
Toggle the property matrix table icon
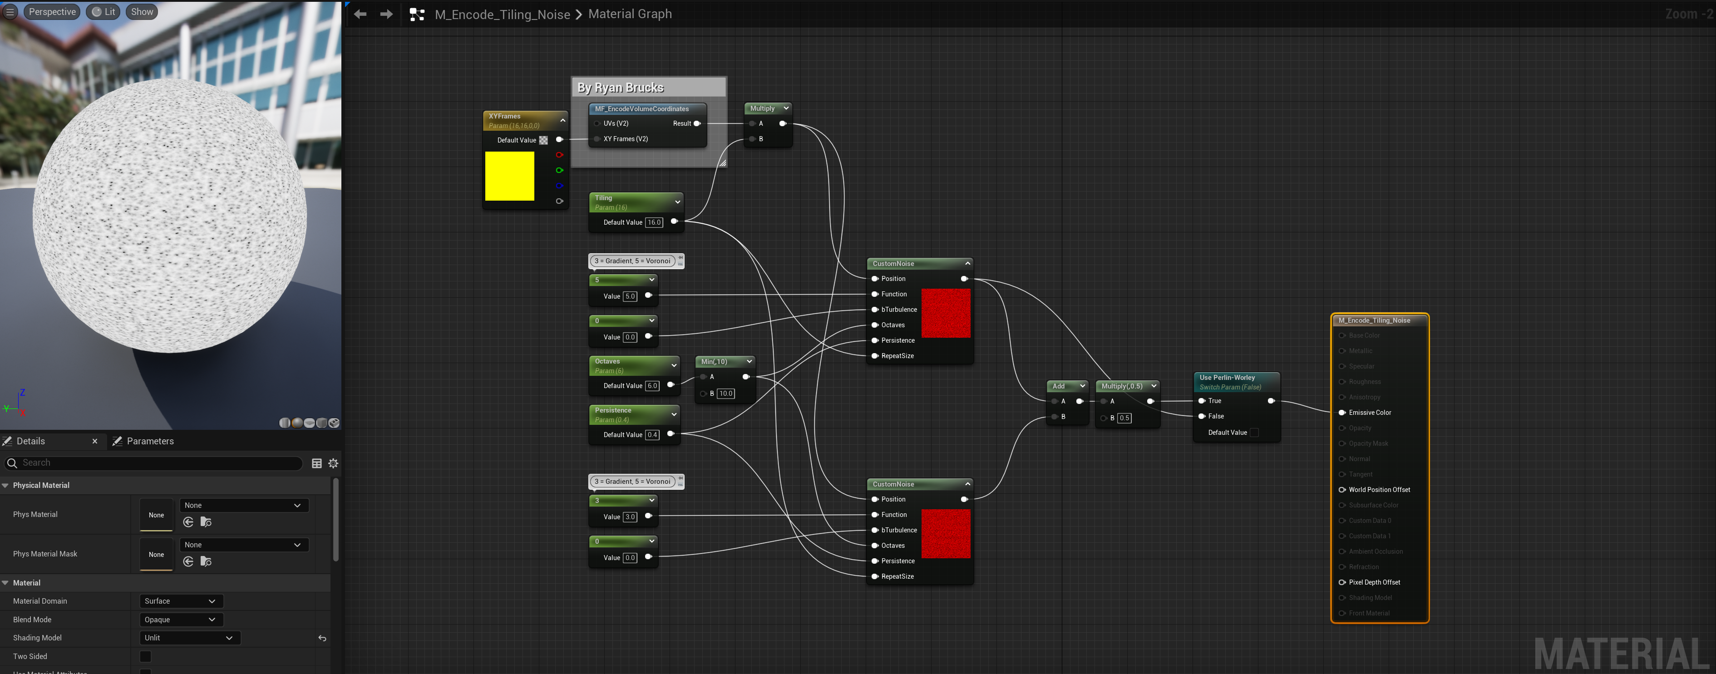click(x=317, y=463)
